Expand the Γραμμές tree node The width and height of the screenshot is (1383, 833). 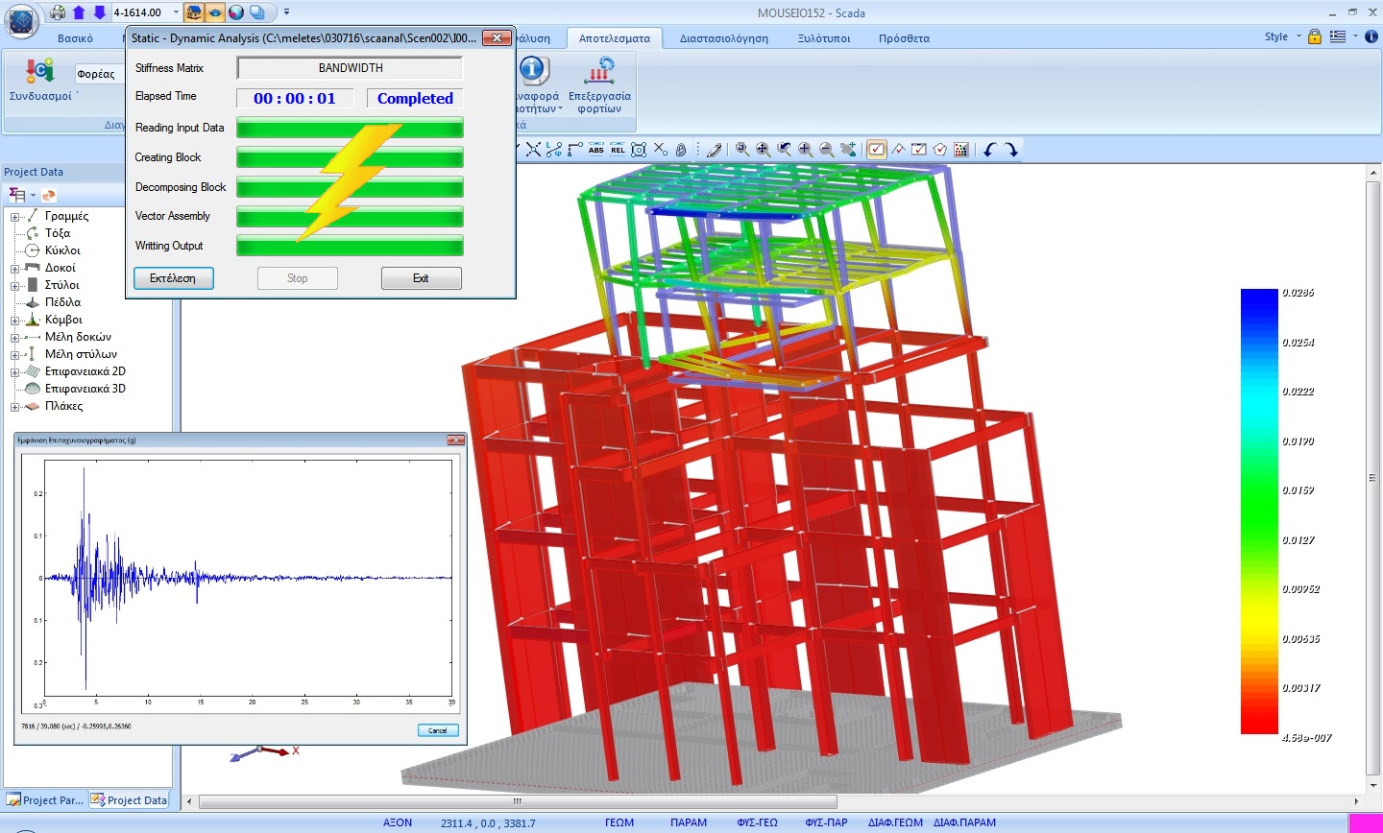(14, 217)
